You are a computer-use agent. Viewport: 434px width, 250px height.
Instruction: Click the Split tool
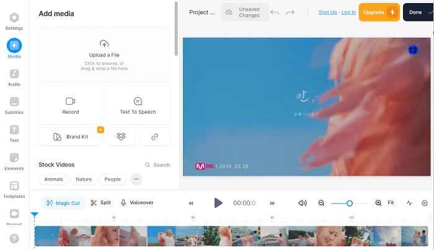click(100, 203)
